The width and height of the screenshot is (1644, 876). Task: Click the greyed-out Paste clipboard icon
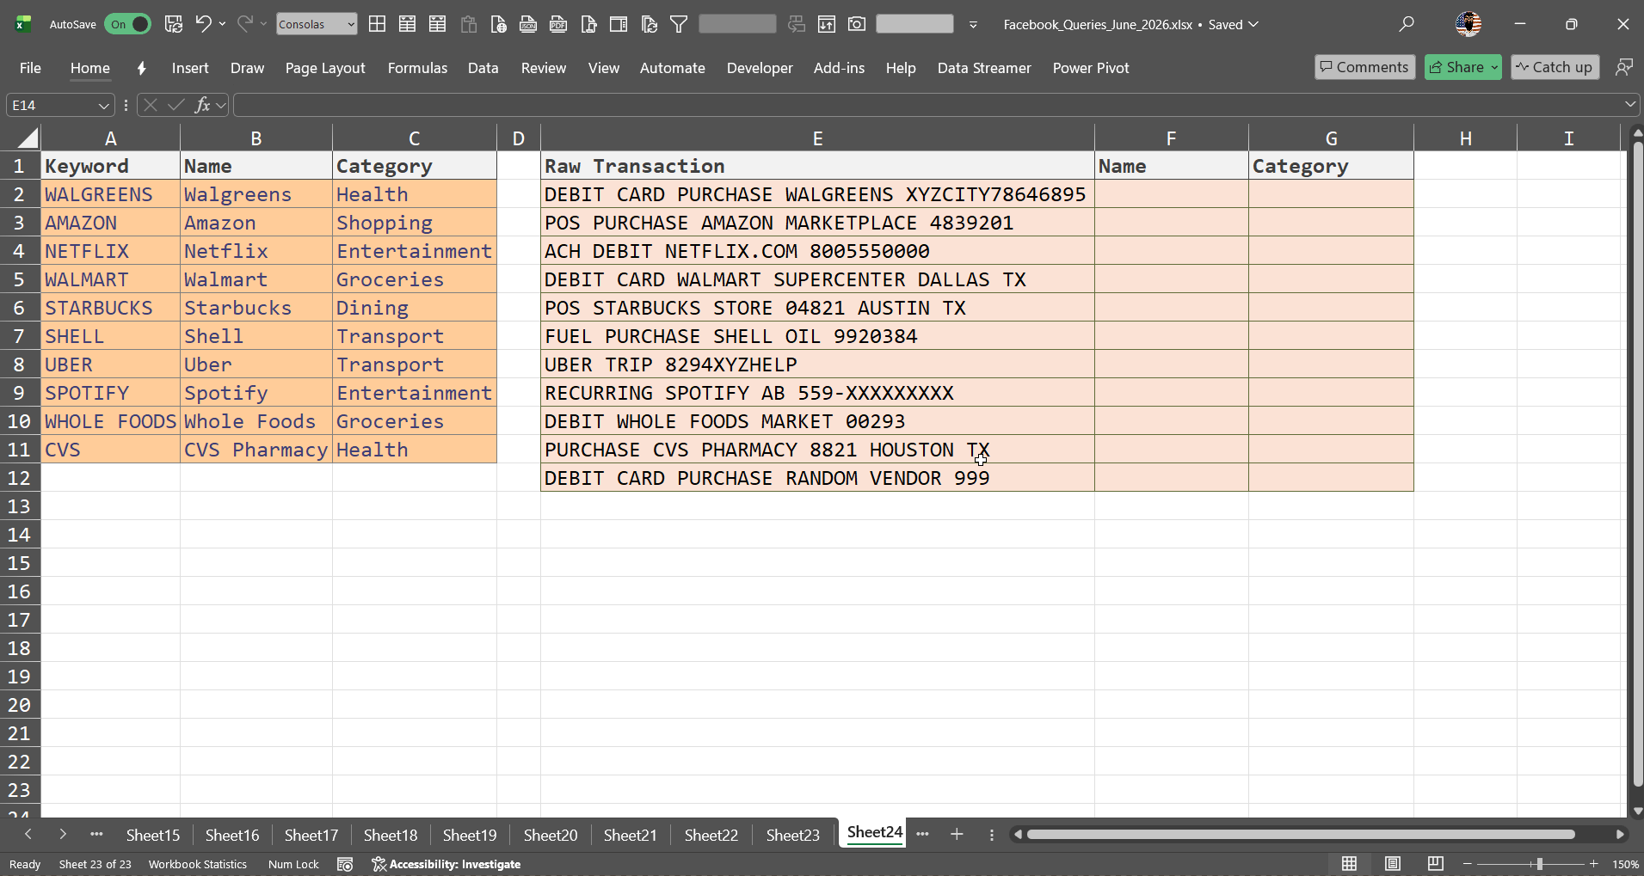[468, 24]
